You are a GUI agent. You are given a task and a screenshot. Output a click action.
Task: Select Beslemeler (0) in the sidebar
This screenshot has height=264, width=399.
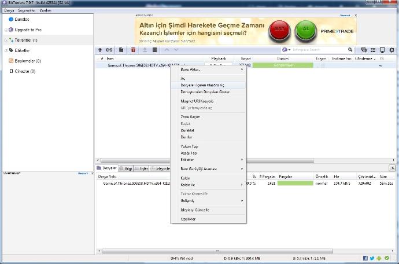click(x=28, y=61)
